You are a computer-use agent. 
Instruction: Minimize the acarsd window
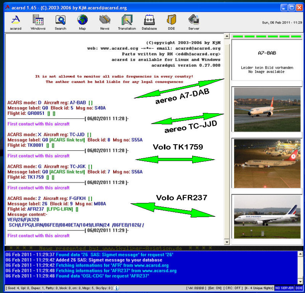click(284, 8)
